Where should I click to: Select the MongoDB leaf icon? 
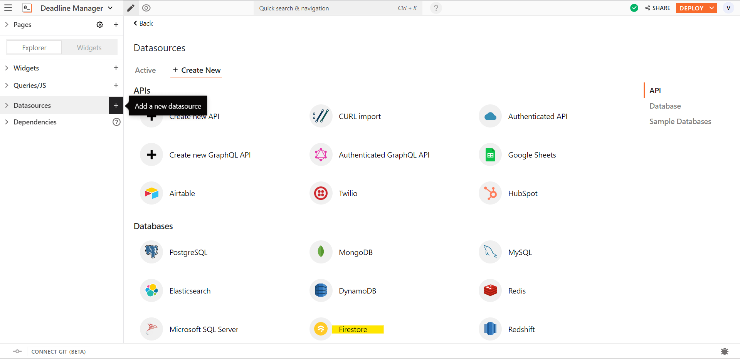[321, 252]
